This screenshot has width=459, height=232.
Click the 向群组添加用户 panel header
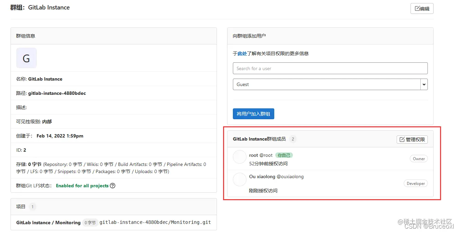coord(330,36)
